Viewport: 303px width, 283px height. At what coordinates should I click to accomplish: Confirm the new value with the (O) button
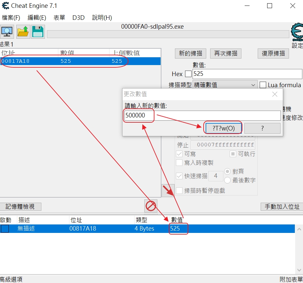click(224, 128)
